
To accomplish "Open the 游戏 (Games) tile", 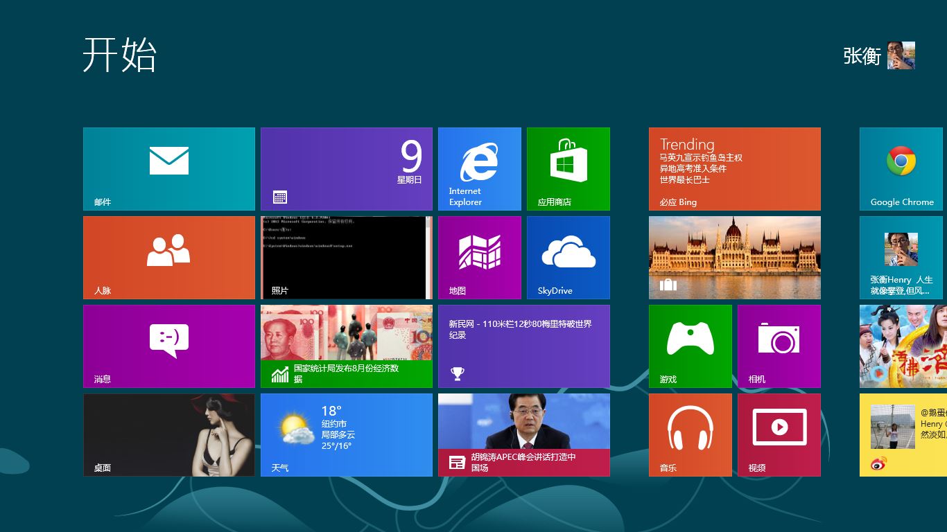I will (690, 346).
